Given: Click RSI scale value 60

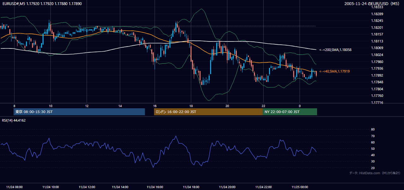Looking at the screenshot, I should tap(373, 142).
